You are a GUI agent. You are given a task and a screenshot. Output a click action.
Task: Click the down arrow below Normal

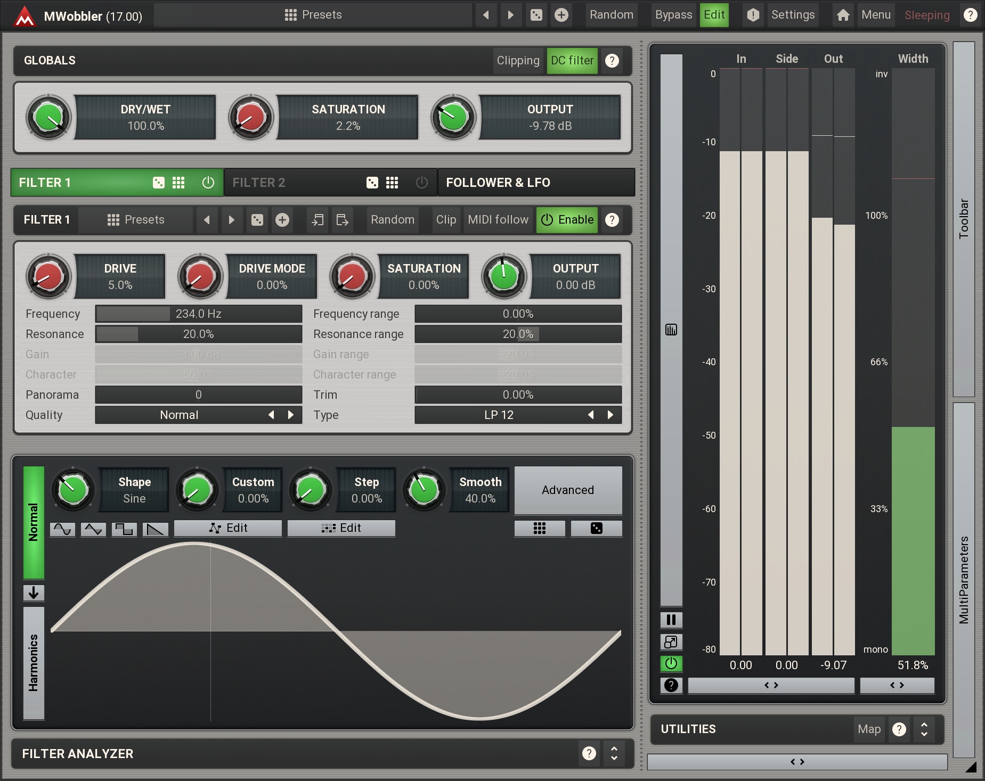(34, 593)
